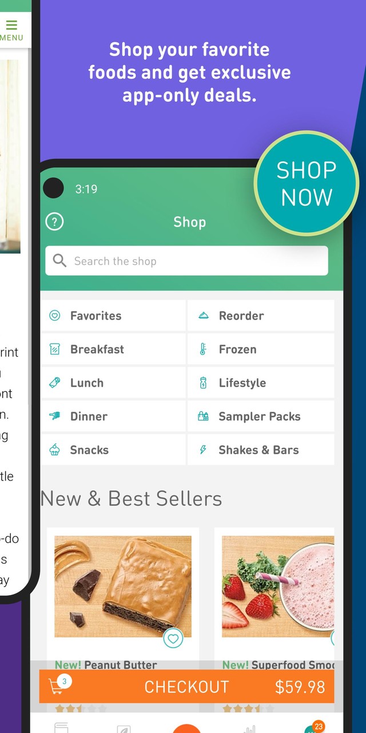Tap the shopping cart icon with badge

click(x=58, y=685)
